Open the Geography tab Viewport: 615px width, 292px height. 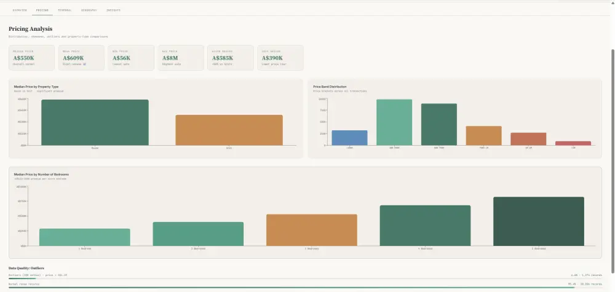click(x=89, y=10)
